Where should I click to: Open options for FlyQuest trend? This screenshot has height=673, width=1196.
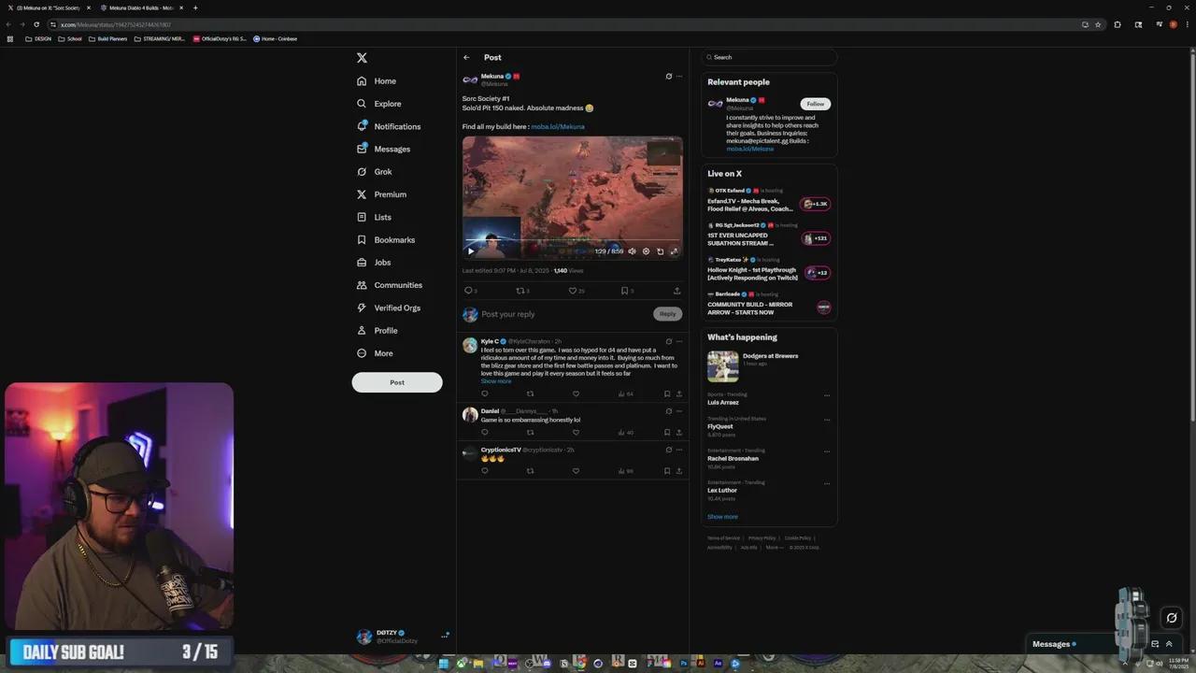point(827,420)
